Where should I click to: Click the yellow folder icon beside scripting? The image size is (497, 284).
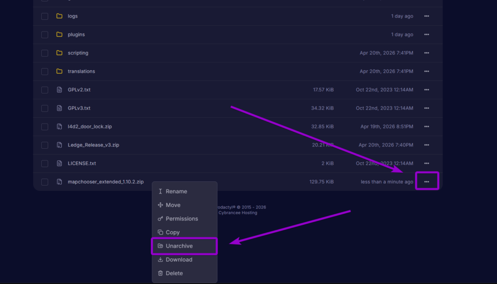tap(60, 53)
